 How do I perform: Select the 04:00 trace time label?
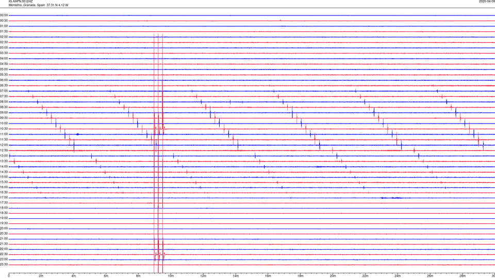[x=4, y=58]
